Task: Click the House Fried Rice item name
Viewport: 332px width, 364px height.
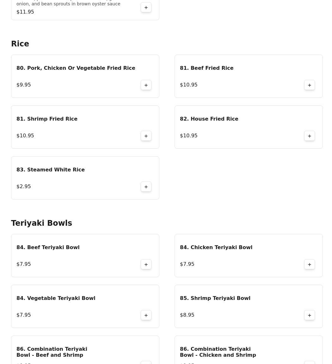Action: pyautogui.click(x=209, y=119)
